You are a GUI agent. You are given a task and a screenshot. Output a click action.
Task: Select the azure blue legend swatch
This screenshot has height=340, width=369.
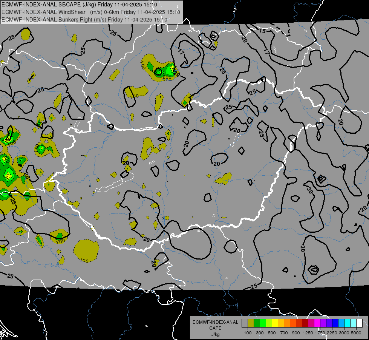click(341, 323)
